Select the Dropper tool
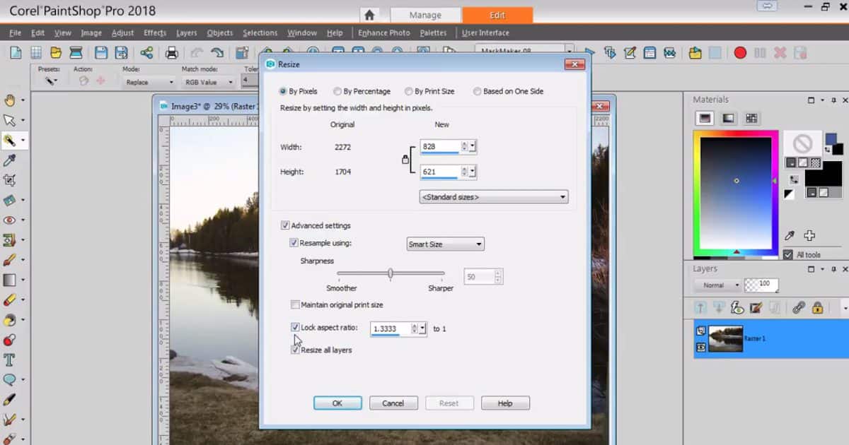 11,160
